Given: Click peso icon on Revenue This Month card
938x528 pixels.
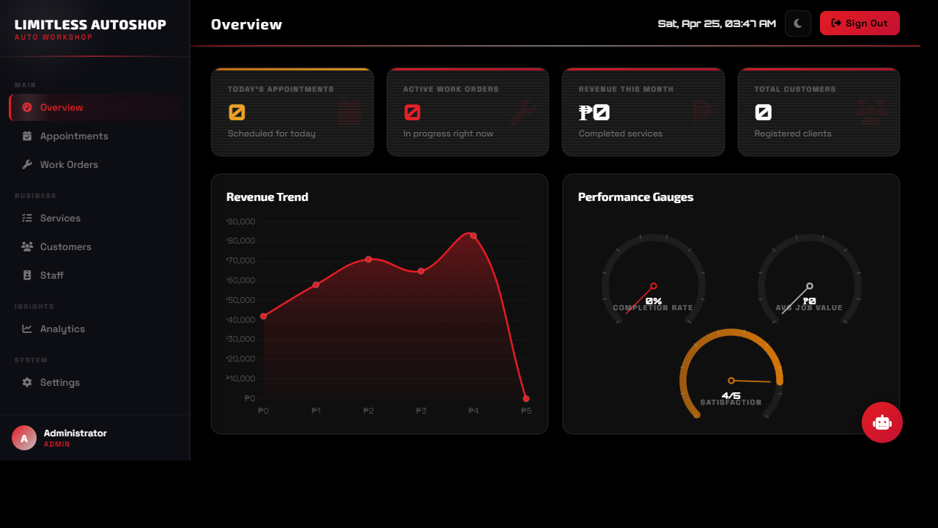Looking at the screenshot, I should (702, 112).
